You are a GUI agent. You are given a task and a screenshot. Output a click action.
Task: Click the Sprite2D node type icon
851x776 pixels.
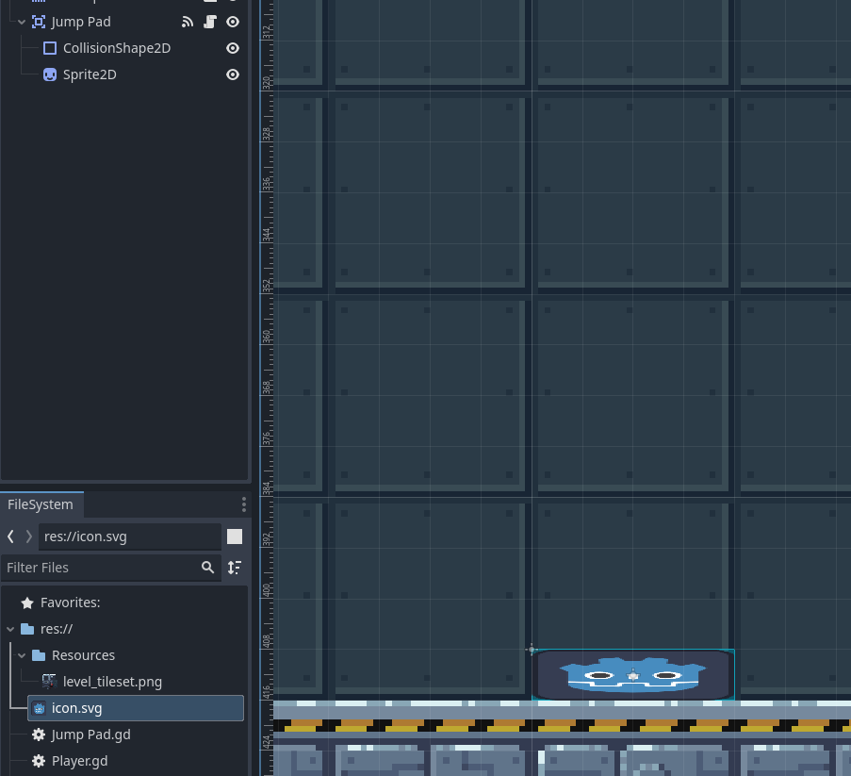[50, 74]
